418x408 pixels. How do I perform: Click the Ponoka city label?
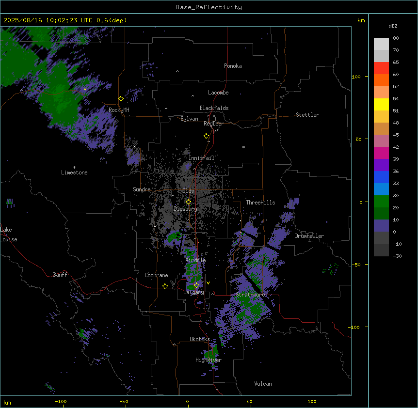233,66
